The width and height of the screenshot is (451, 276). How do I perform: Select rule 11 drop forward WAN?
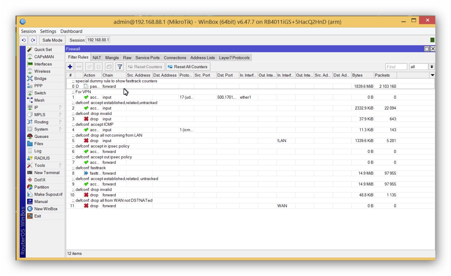coord(250,206)
